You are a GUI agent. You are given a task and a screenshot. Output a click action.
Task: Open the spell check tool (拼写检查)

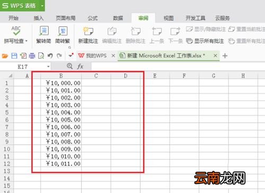16,34
